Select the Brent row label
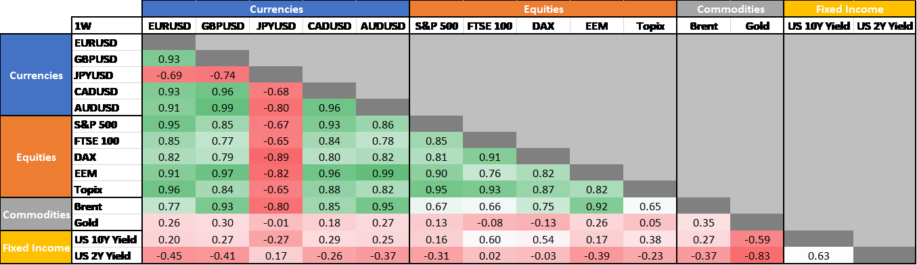Image resolution: width=917 pixels, height=265 pixels. [x=107, y=206]
